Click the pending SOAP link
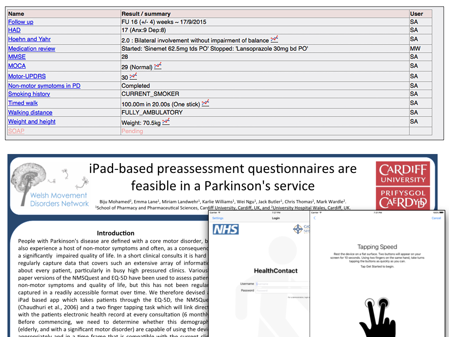The image size is (449, 337). pyautogui.click(x=16, y=131)
